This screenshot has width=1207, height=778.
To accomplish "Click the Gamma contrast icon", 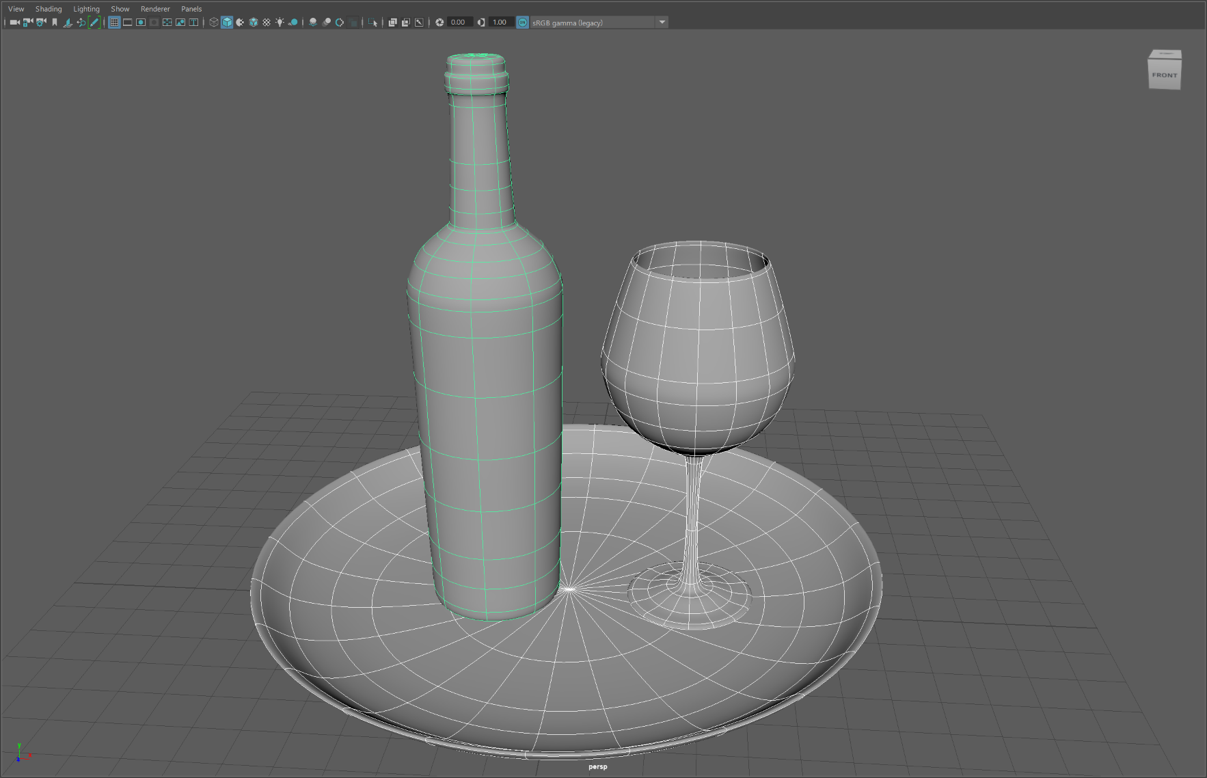I will [481, 23].
